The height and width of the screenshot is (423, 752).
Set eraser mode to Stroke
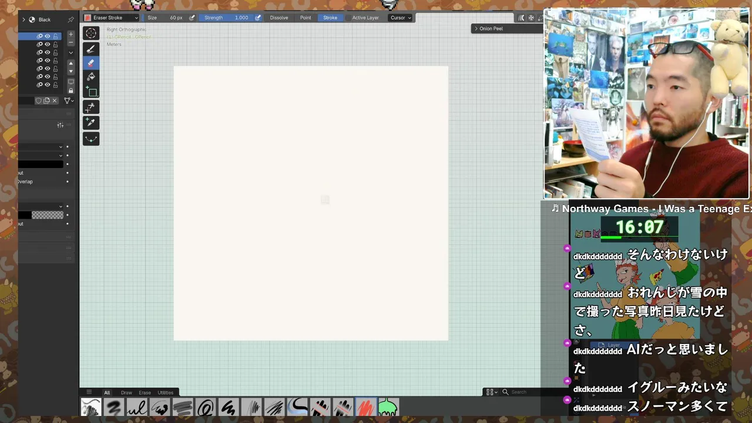[330, 18]
